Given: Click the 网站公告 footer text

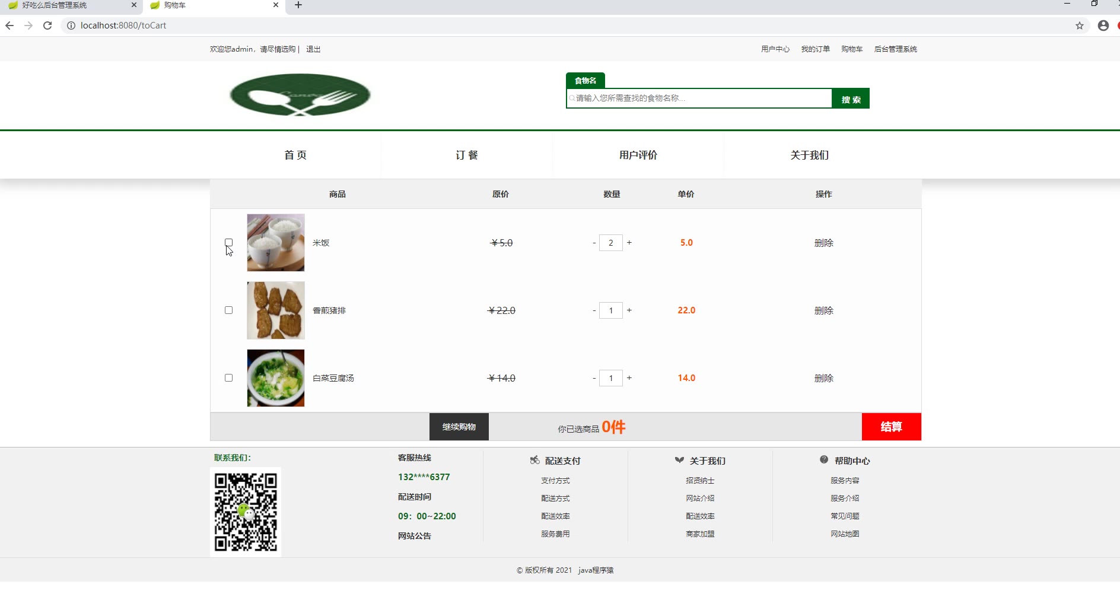Looking at the screenshot, I should click(415, 536).
